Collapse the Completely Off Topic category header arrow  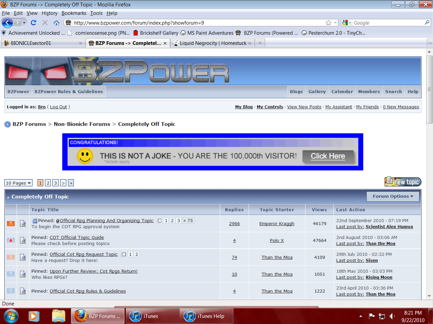coord(8,197)
